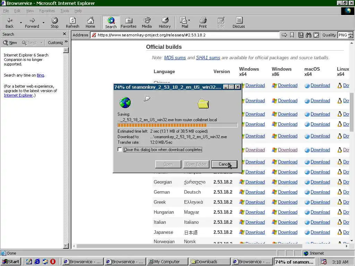Viewport: 355px width, 266px height.
Task: Click the Internet zone icon in status bar
Action: point(306,253)
